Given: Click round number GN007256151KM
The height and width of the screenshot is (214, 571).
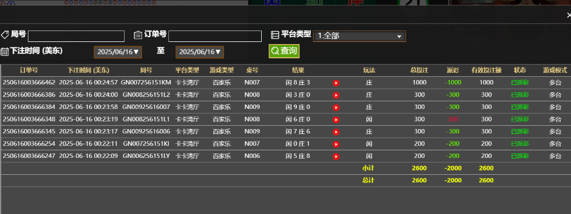Looking at the screenshot, I should coord(146,83).
